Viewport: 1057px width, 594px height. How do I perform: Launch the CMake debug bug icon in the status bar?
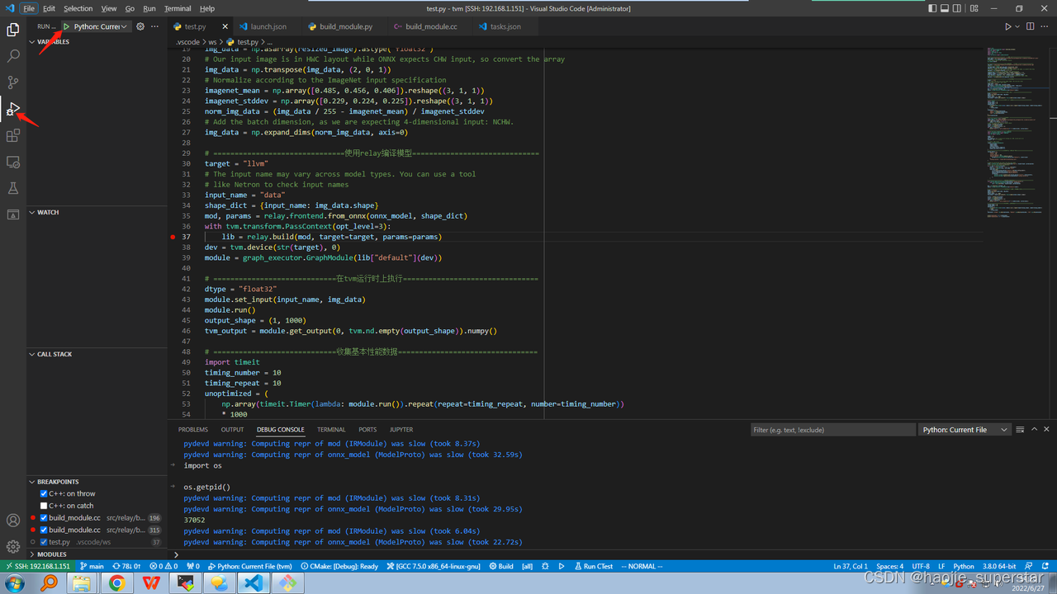point(544,567)
